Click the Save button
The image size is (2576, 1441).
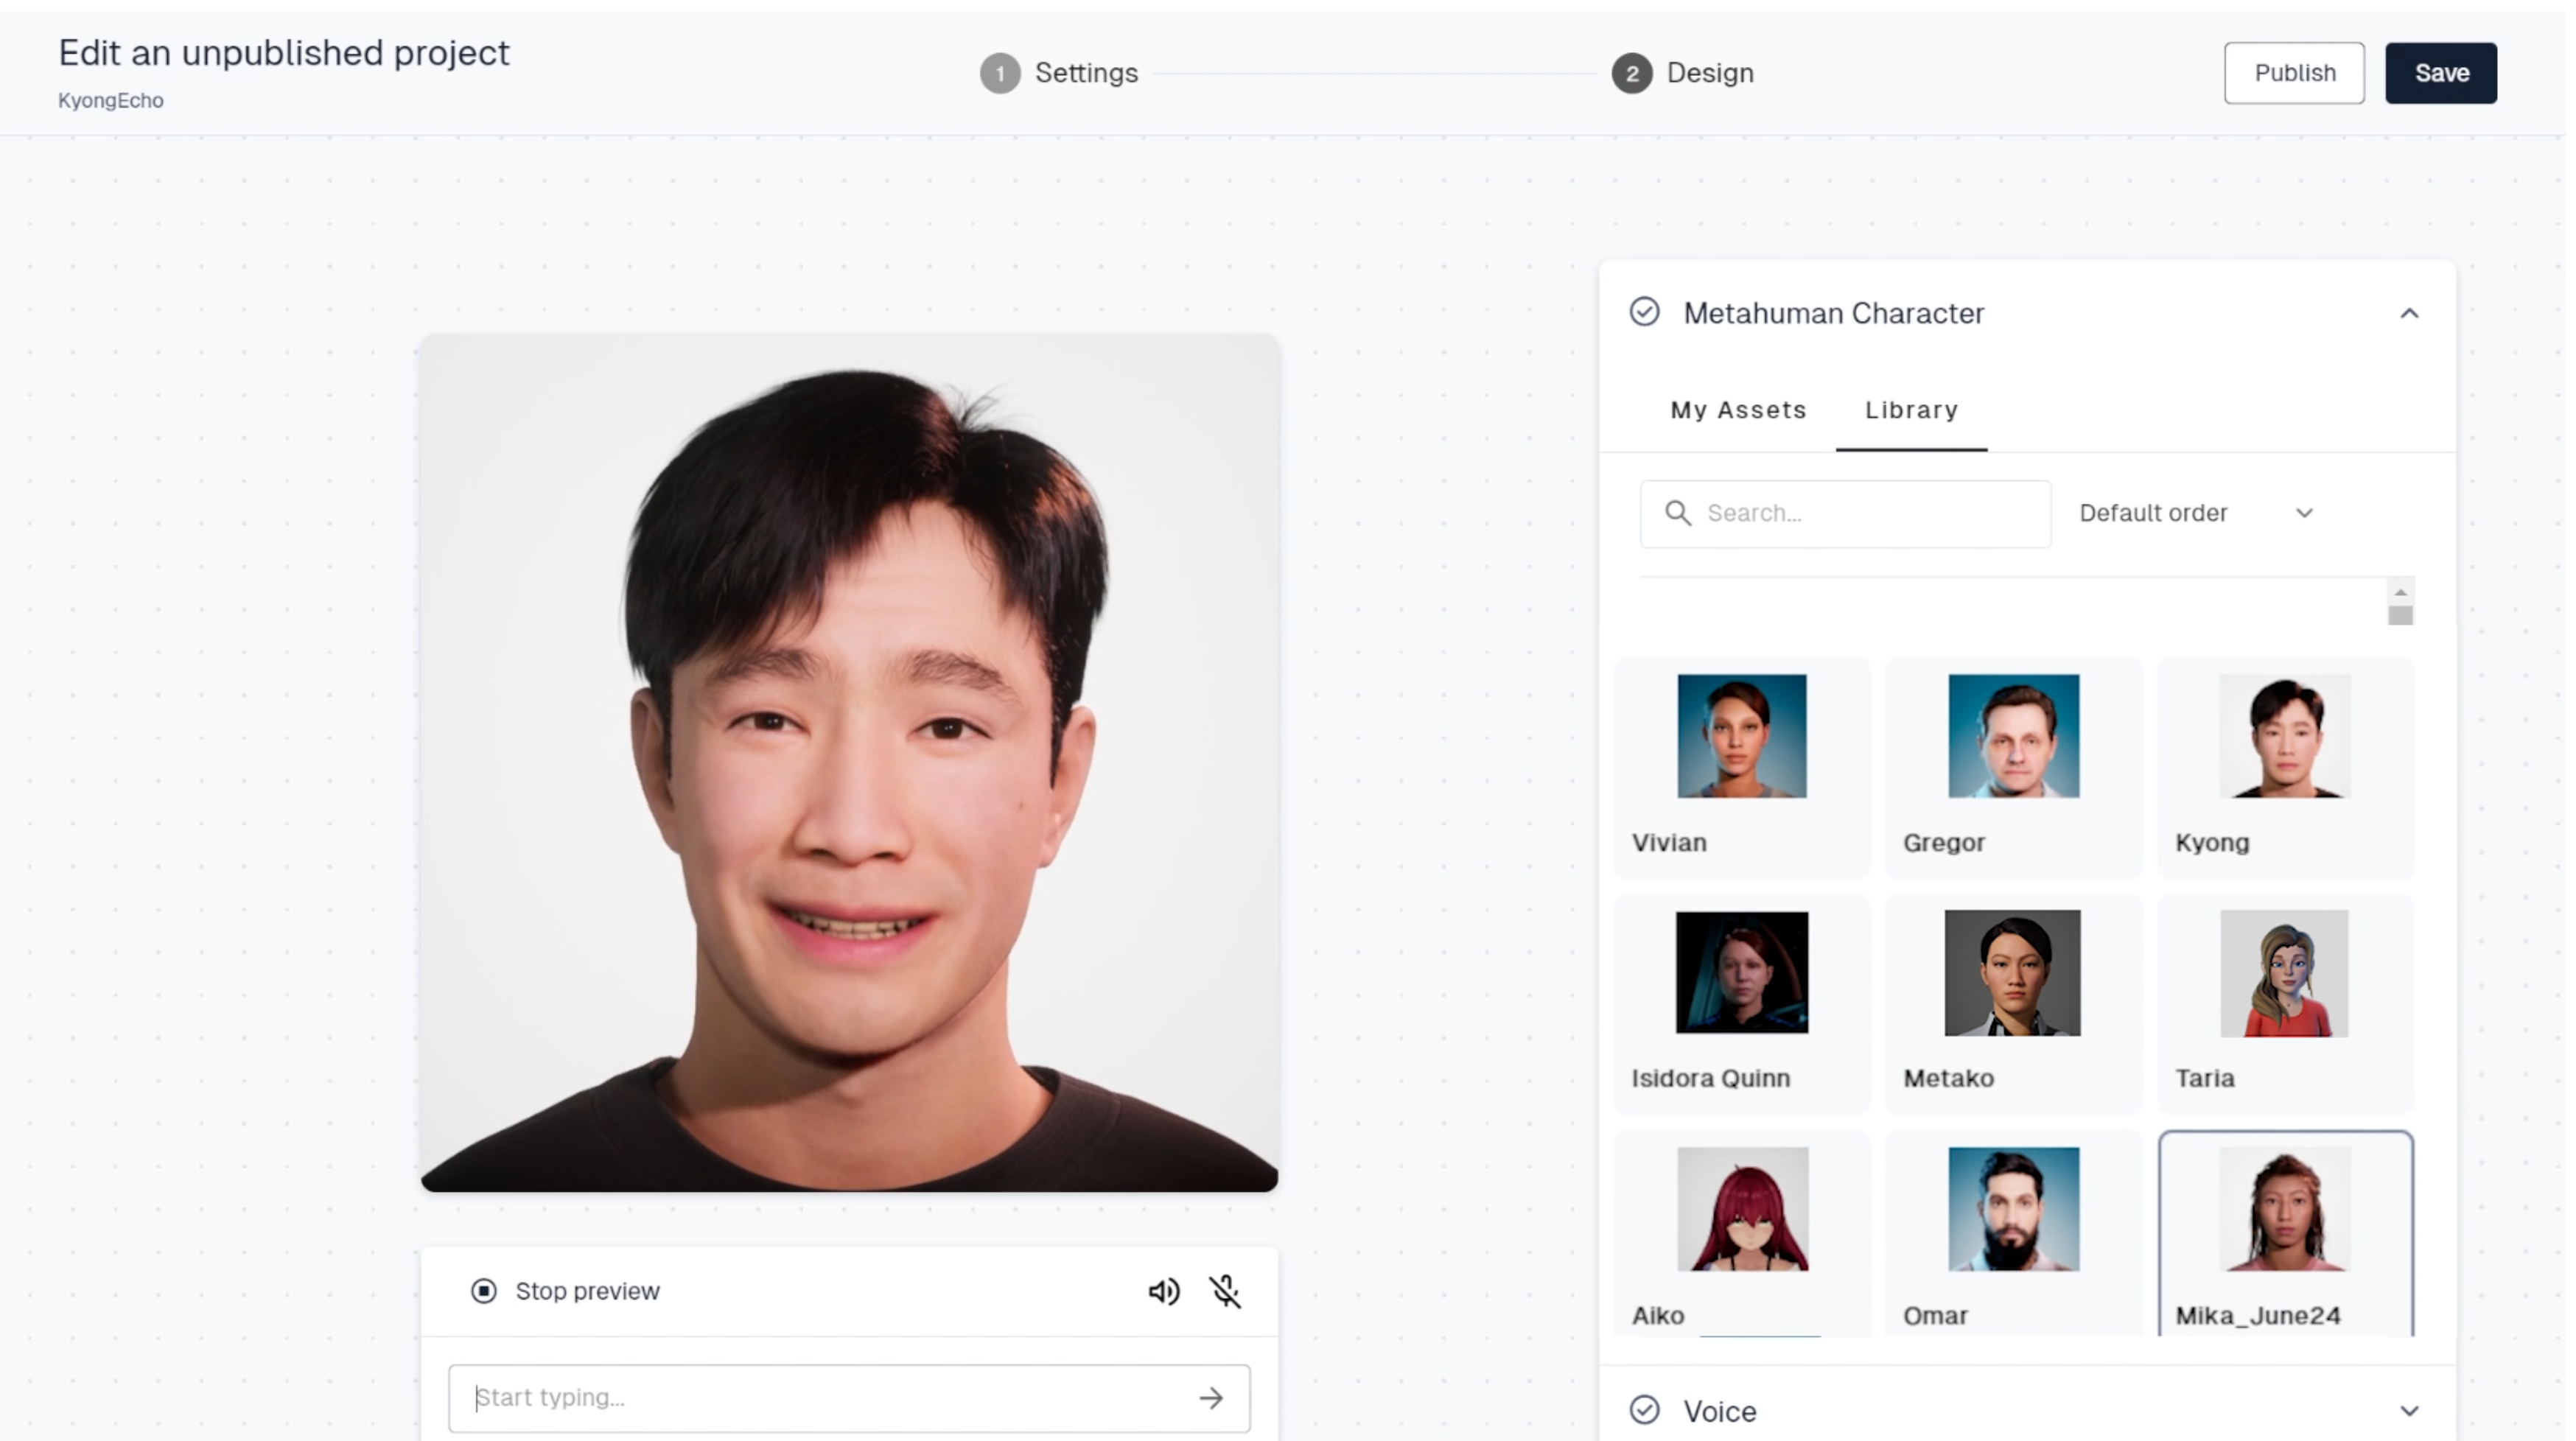[x=2441, y=73]
